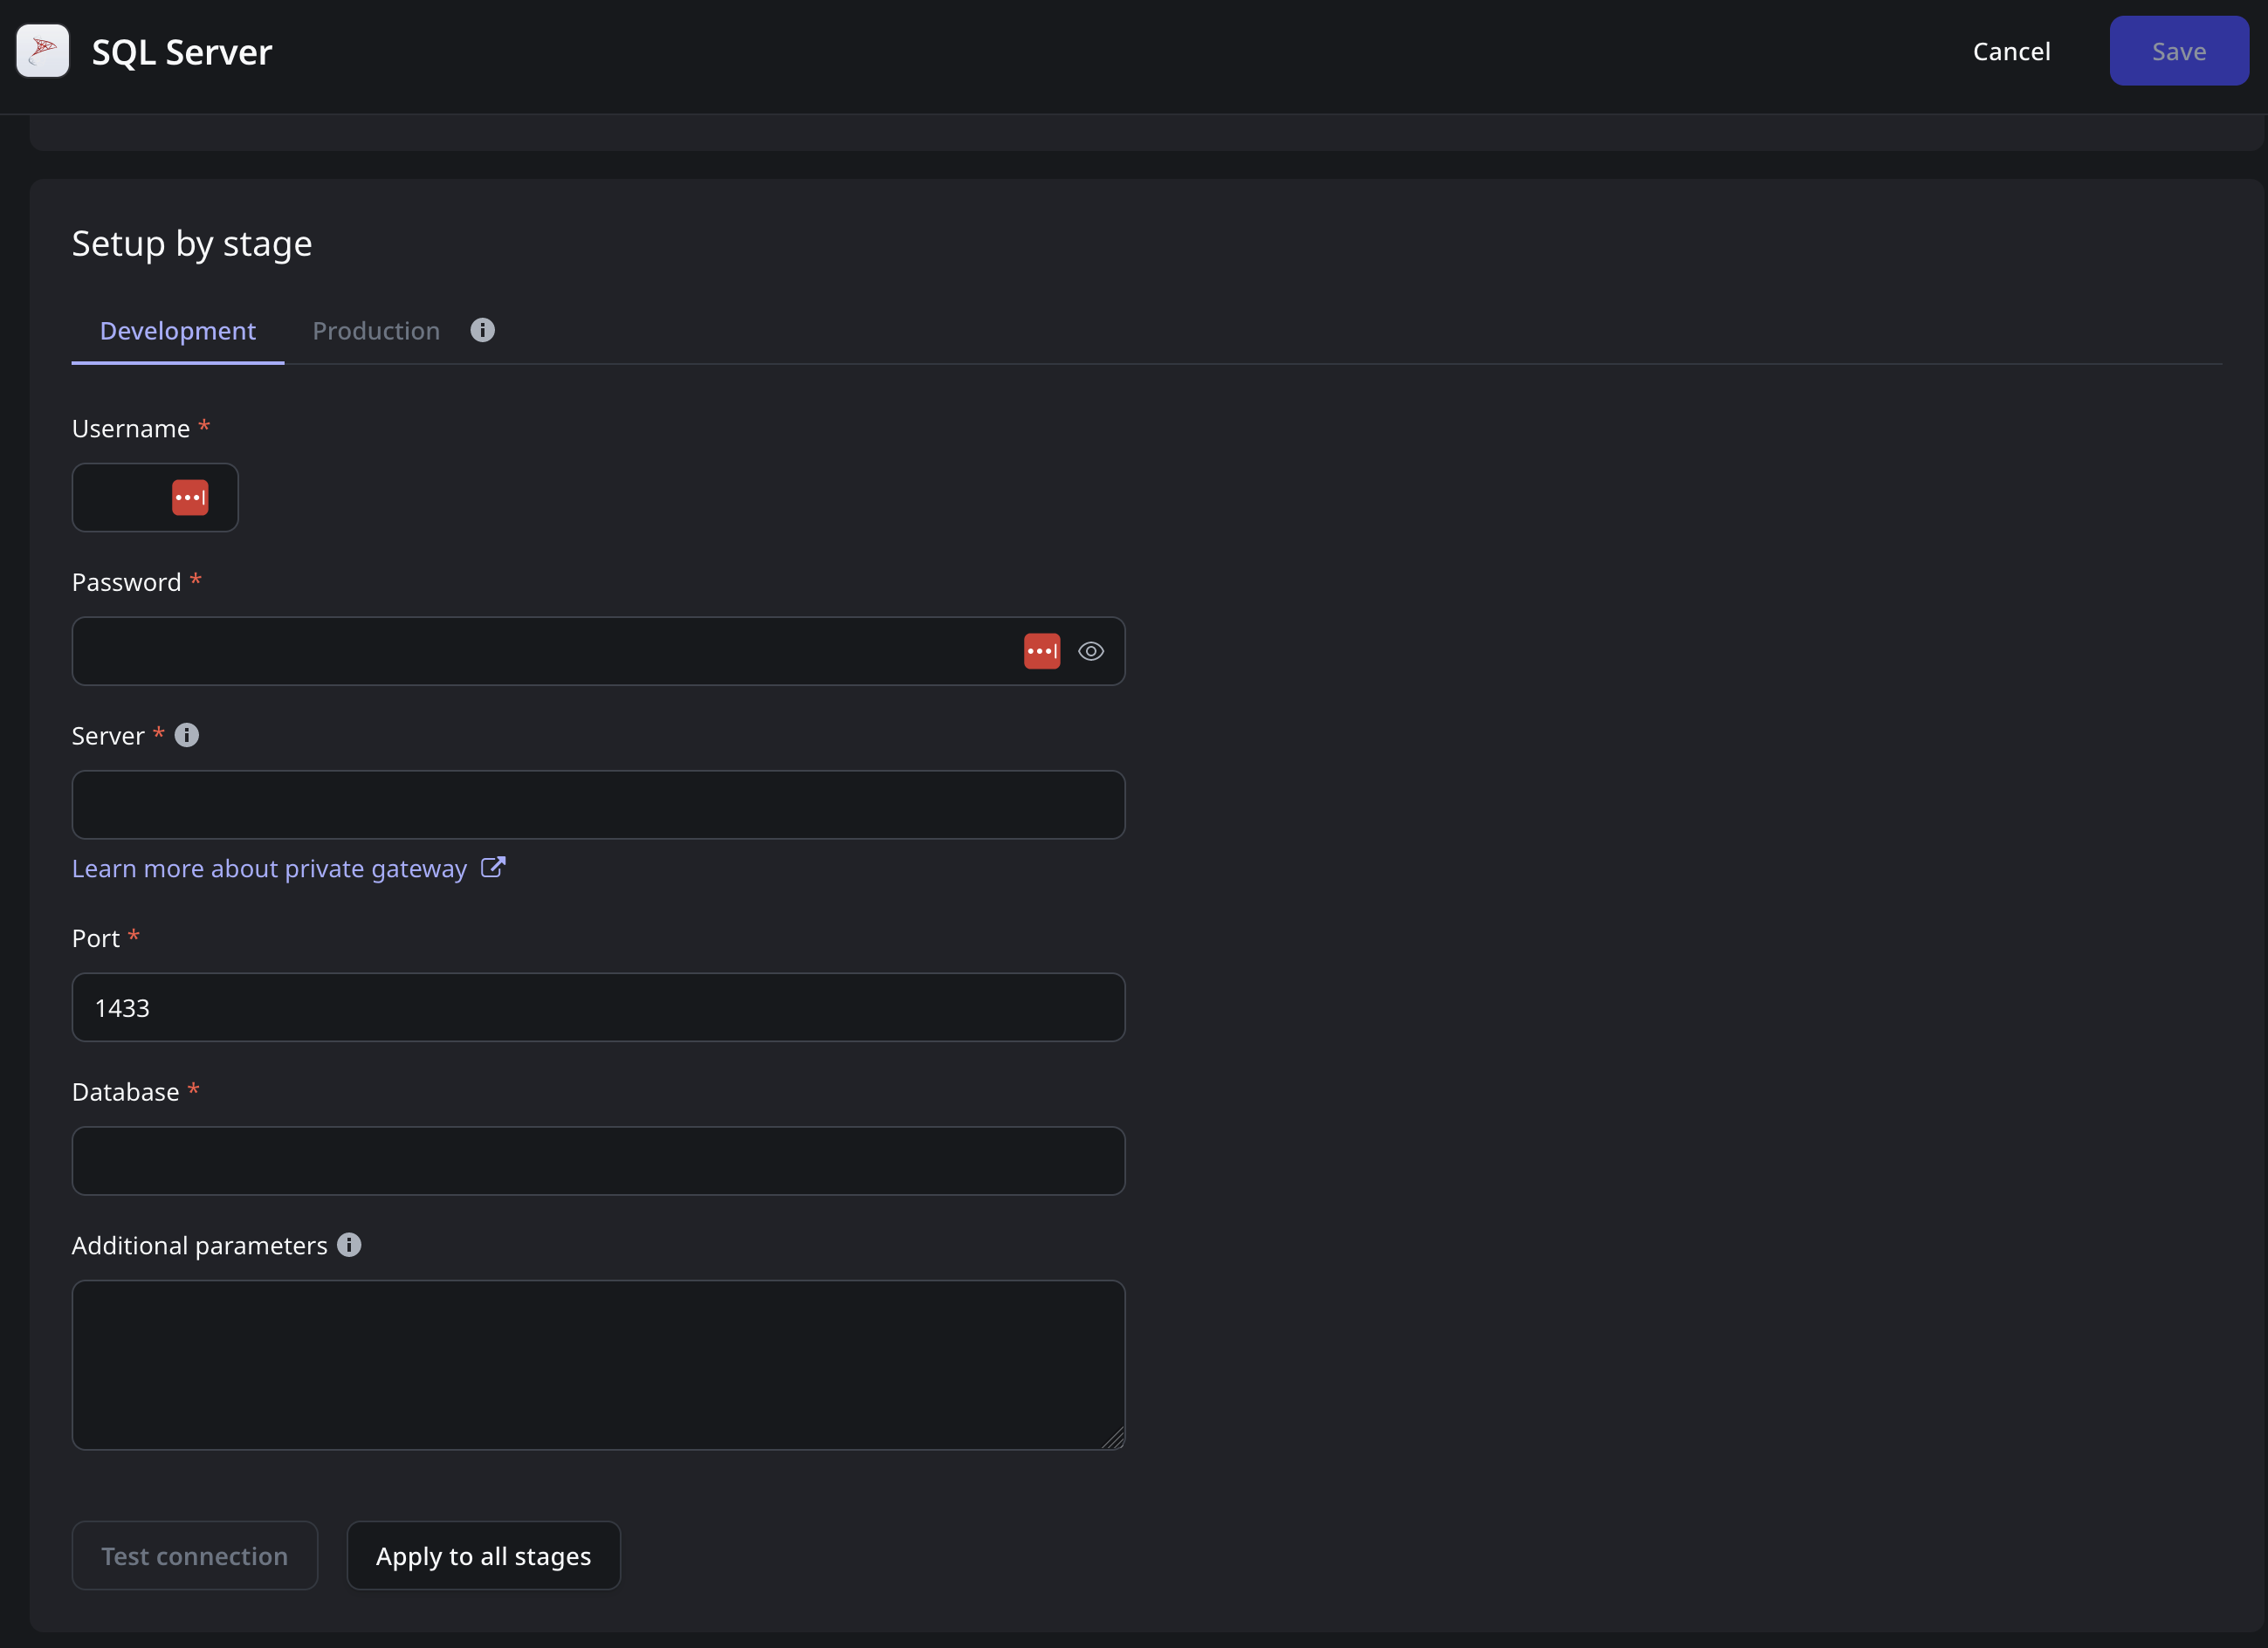Show info icon beside Server label

(x=187, y=735)
